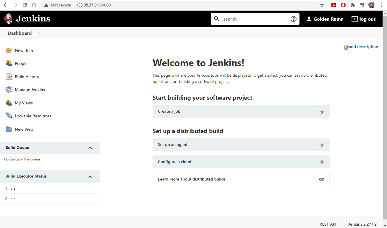387x228 pixels.
Task: Open My Views in the sidebar
Action: (24, 103)
